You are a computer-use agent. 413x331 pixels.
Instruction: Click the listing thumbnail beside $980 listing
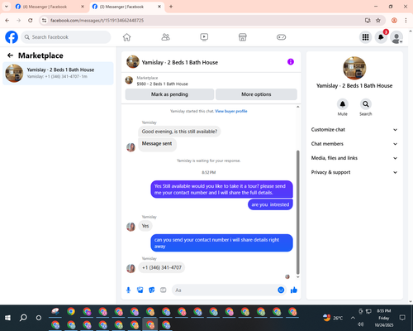click(129, 80)
